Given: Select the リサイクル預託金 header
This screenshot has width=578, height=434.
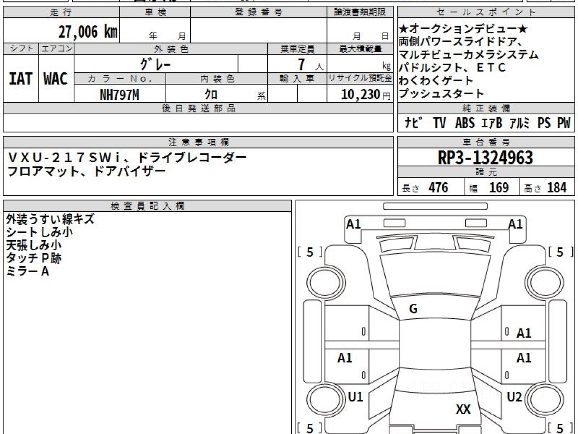Looking at the screenshot, I should (360, 79).
